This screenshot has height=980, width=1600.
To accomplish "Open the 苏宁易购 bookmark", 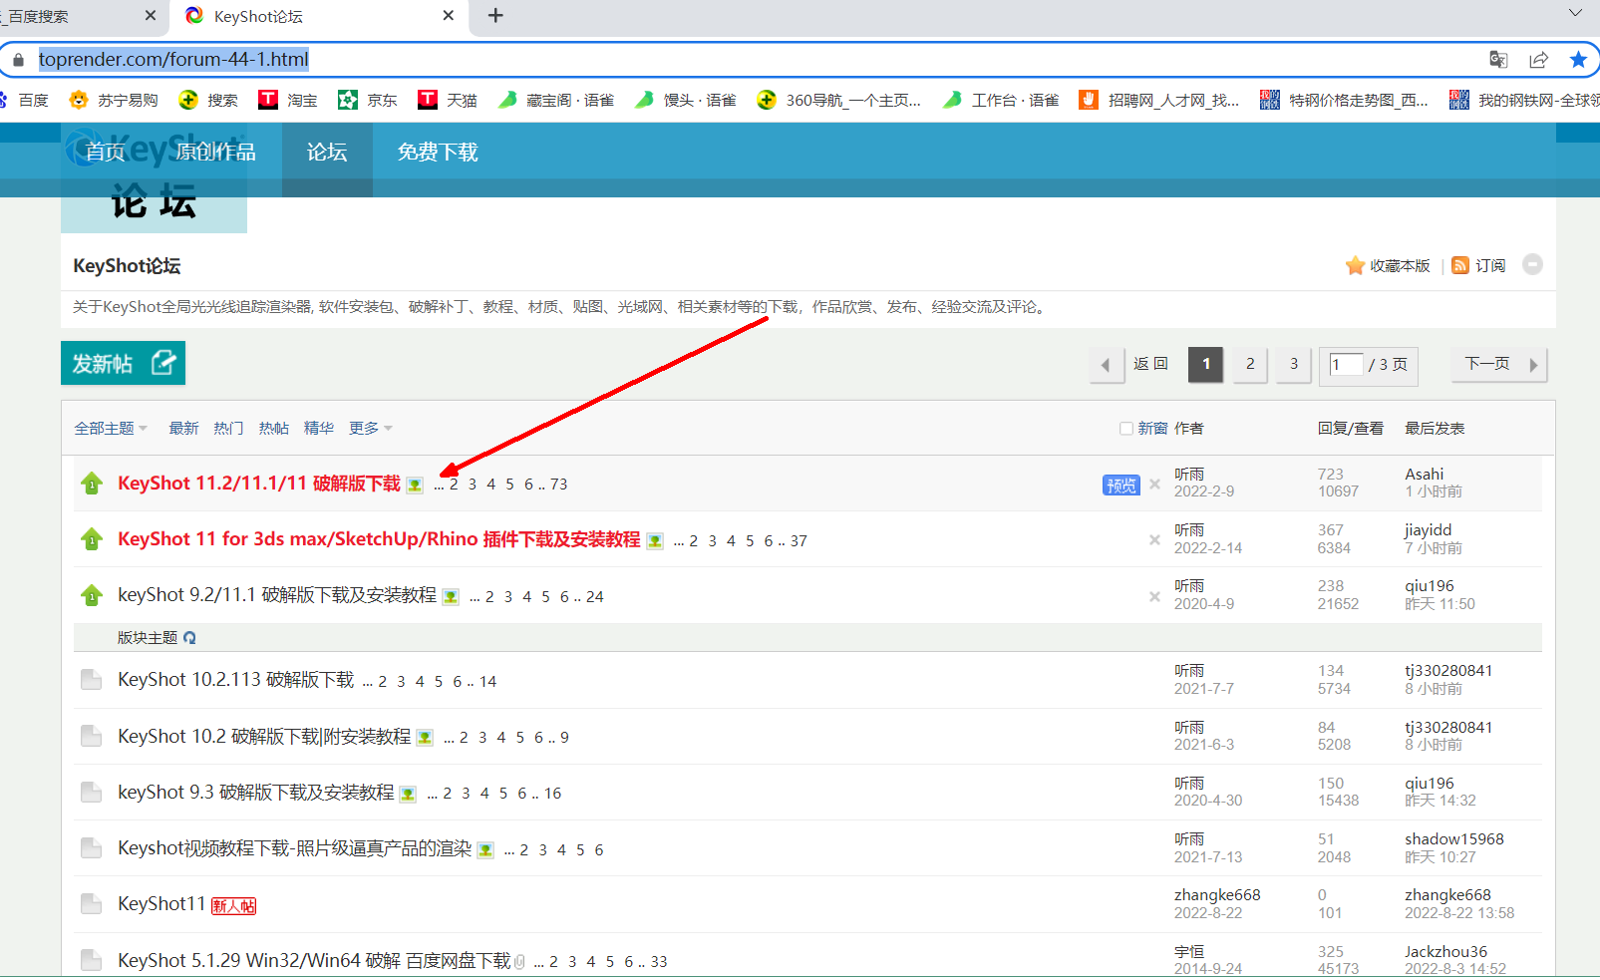I will click(114, 100).
